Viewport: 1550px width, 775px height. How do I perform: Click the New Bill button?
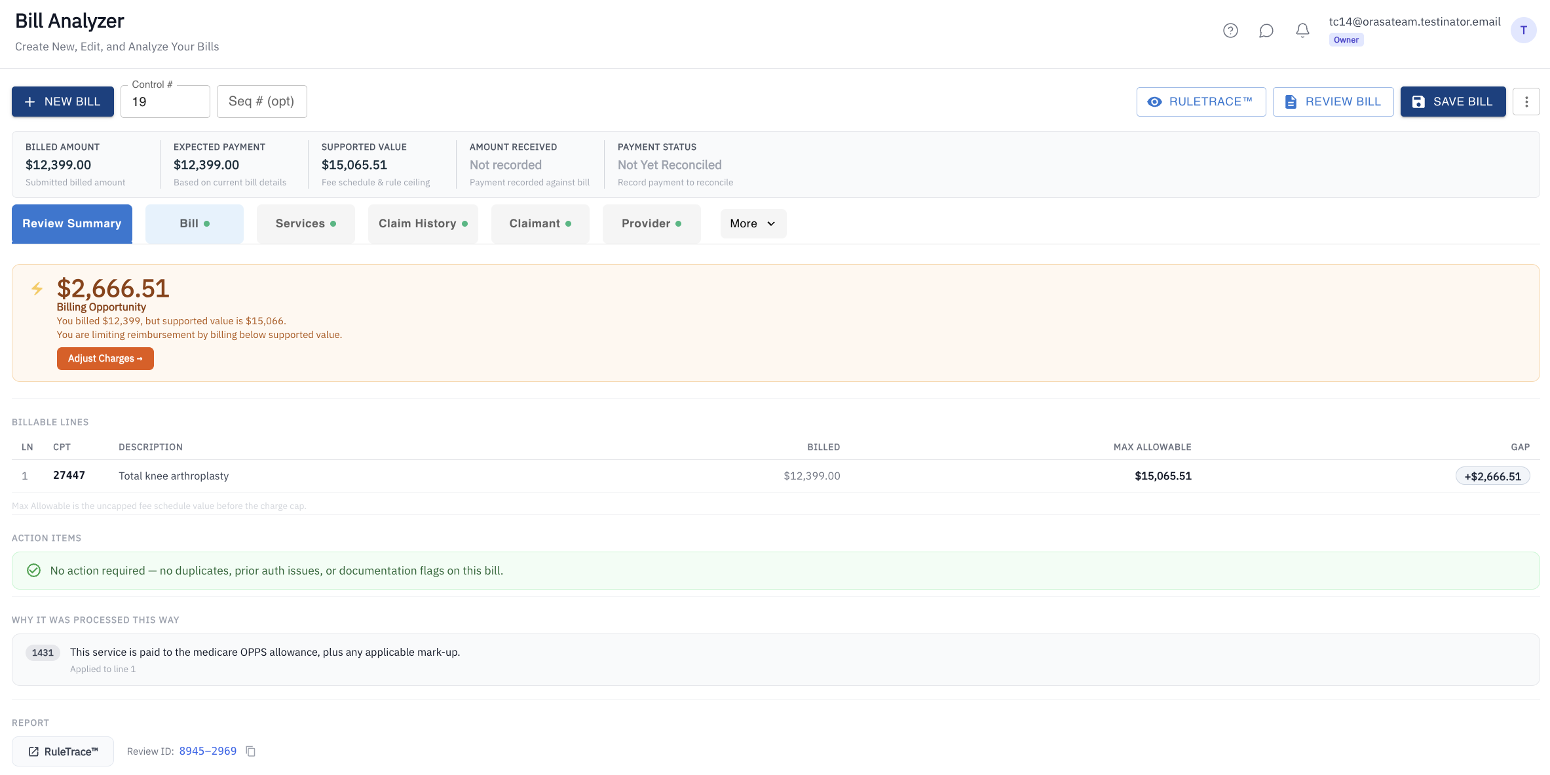tap(63, 102)
